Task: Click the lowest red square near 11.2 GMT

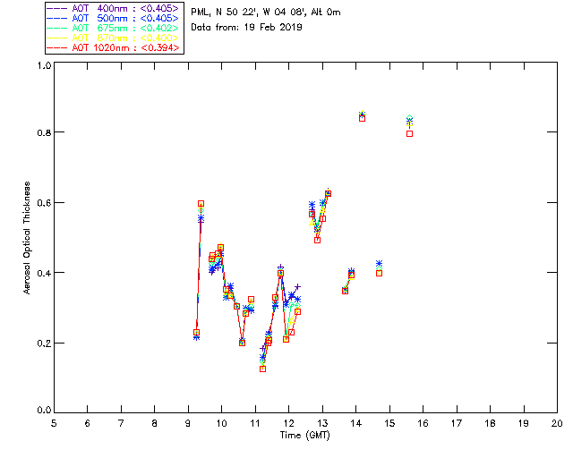Action: coord(262,369)
